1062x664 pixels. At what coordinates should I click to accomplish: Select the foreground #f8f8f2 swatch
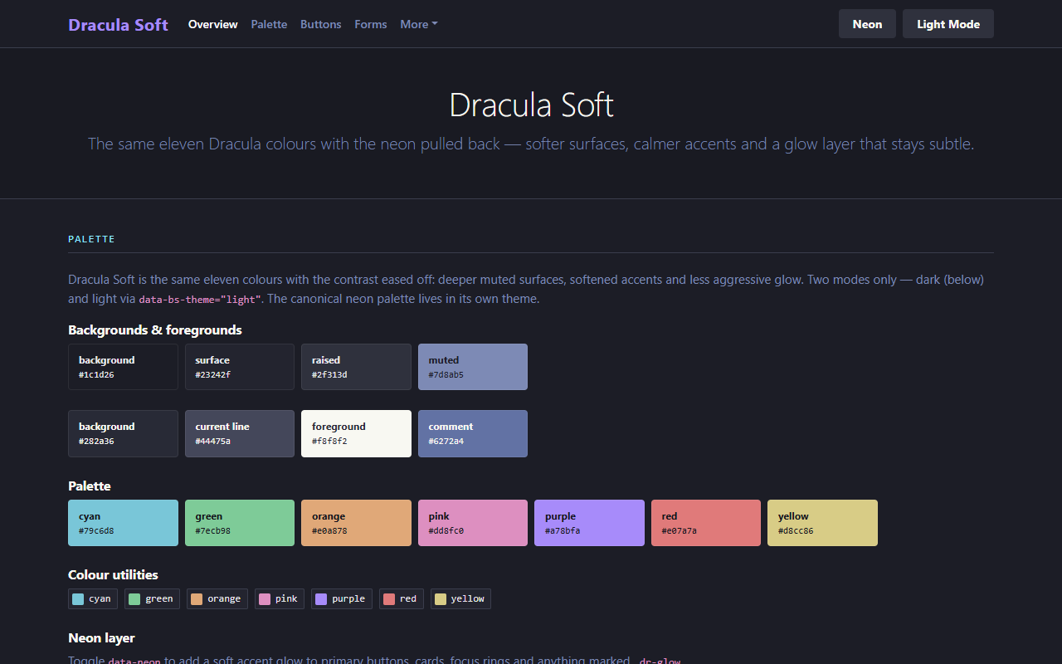point(356,433)
